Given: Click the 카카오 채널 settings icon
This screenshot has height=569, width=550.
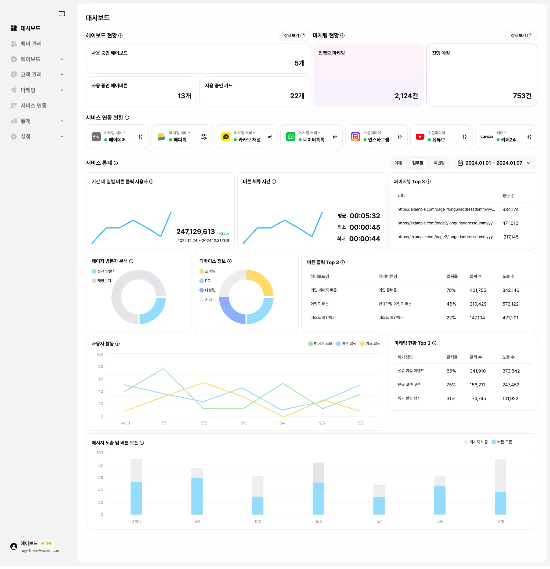Looking at the screenshot, I should 270,137.
